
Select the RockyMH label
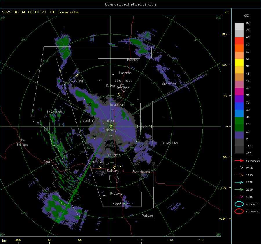(x=77, y=81)
